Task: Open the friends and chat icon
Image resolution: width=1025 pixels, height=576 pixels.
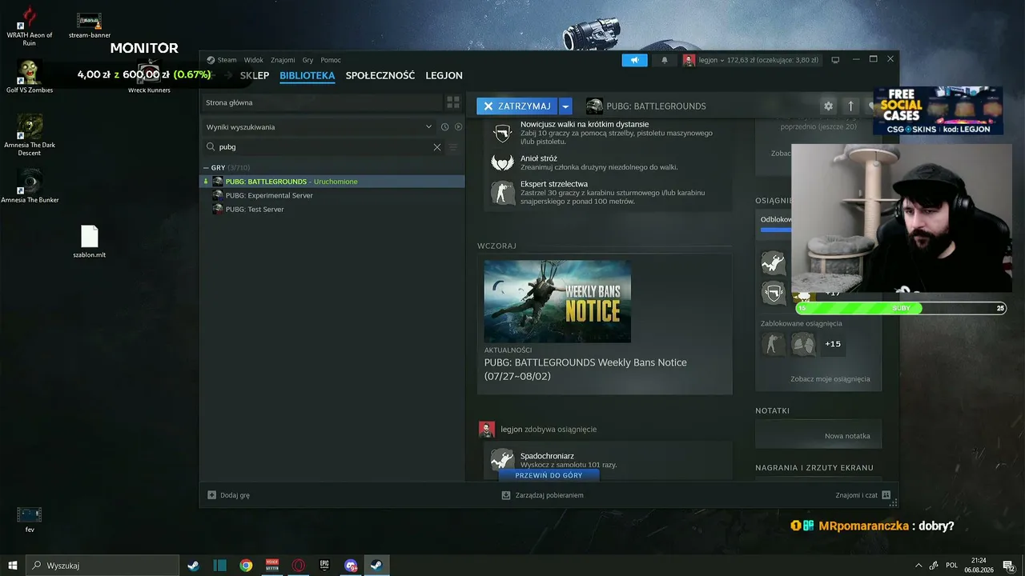Action: [886, 495]
